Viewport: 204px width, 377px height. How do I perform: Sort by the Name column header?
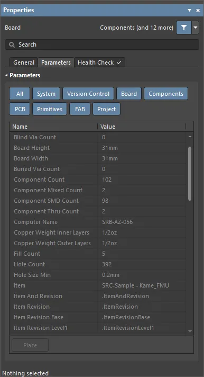pyautogui.click(x=53, y=127)
